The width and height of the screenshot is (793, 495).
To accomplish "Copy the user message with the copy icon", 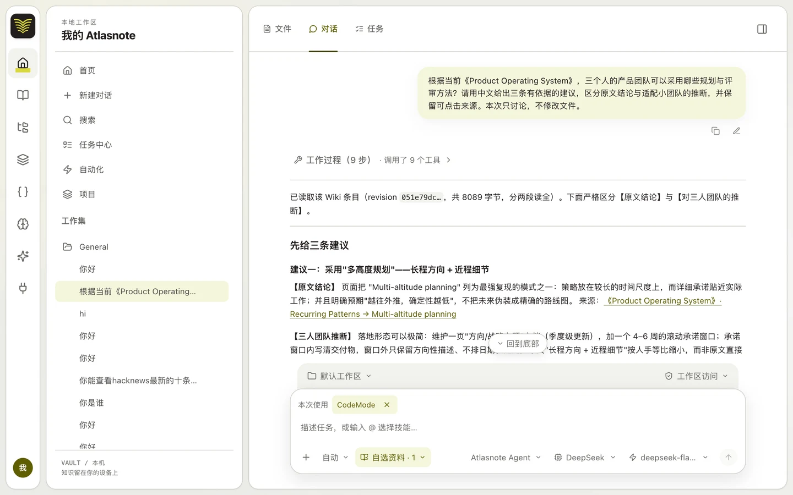I will point(715,131).
